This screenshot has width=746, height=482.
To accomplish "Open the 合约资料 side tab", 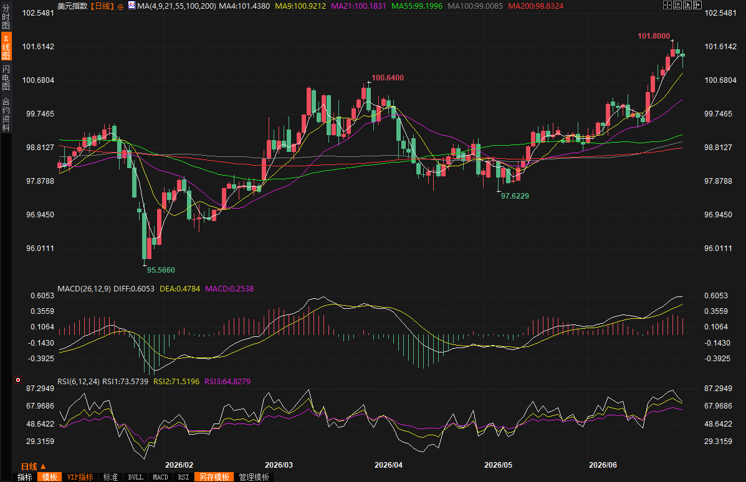I will (6, 114).
